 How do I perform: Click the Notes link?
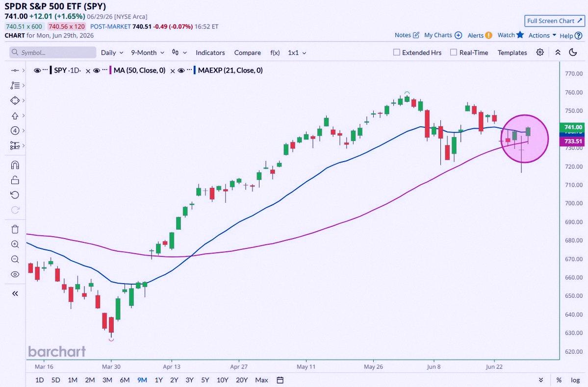tap(403, 35)
